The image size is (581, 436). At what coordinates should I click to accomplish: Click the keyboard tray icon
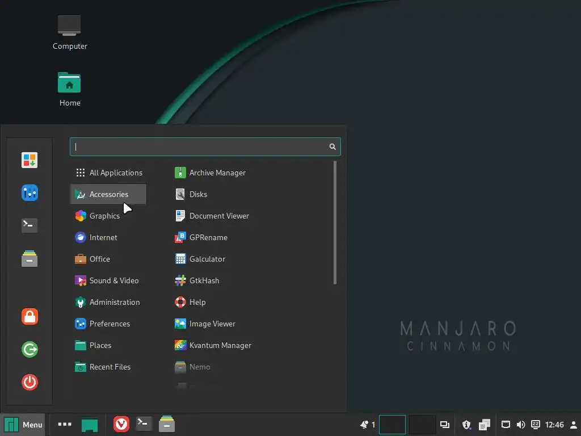pyautogui.click(x=536, y=425)
